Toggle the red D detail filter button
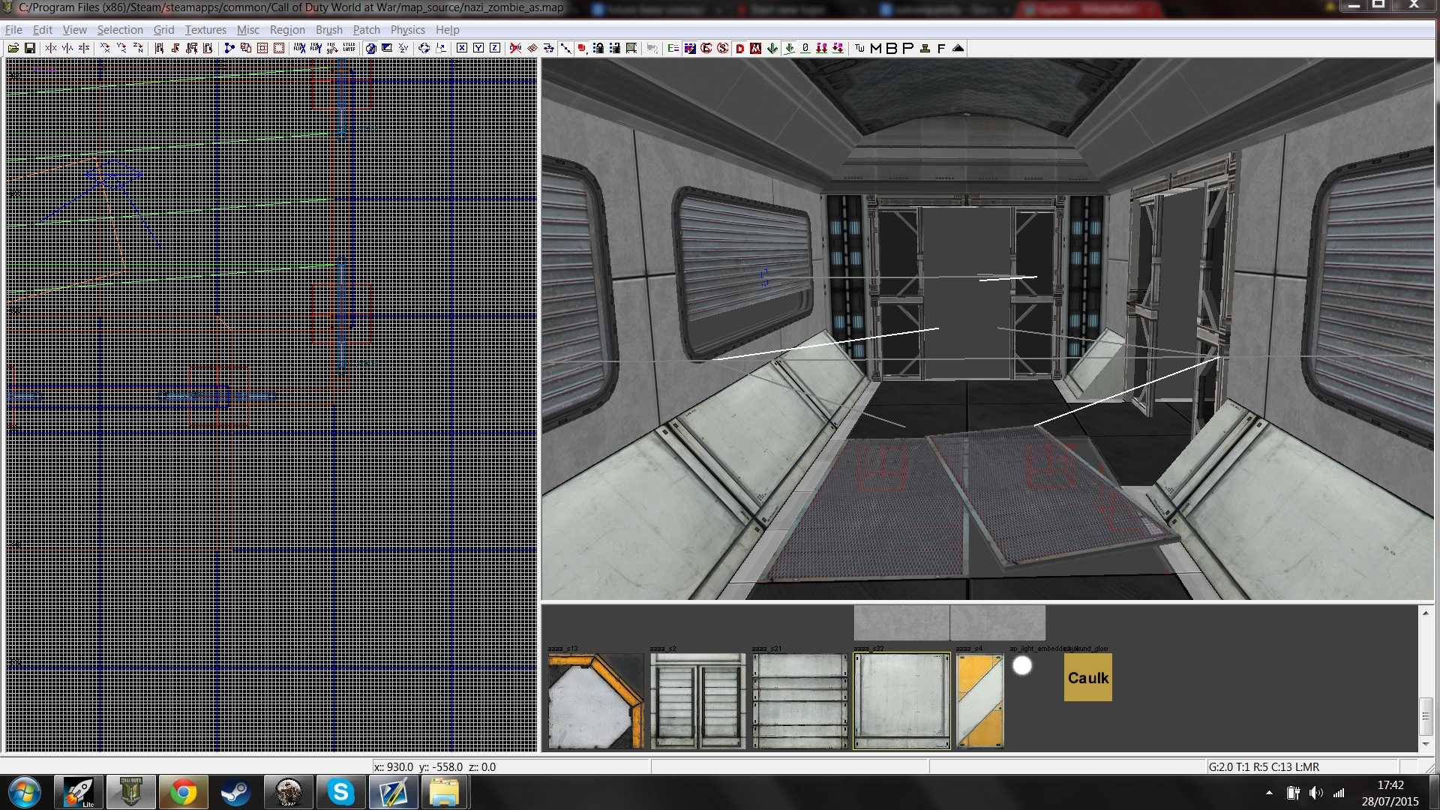 coord(739,48)
